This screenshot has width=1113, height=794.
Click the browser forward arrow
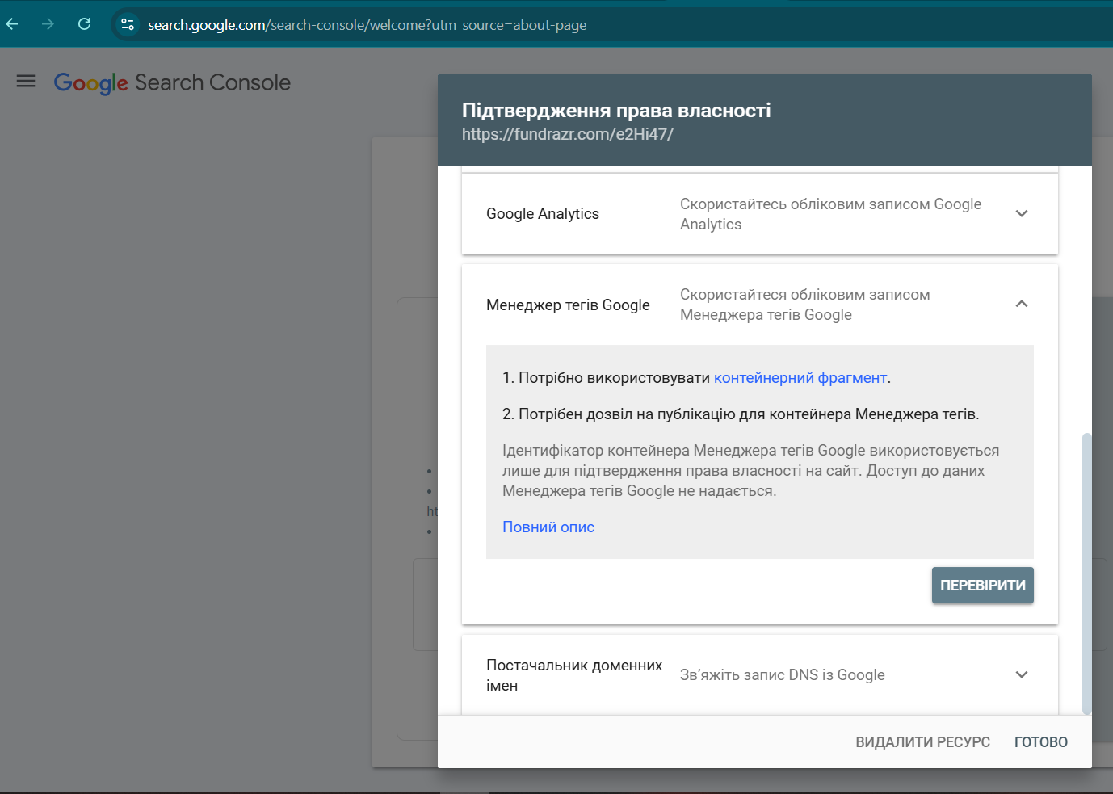click(x=48, y=23)
